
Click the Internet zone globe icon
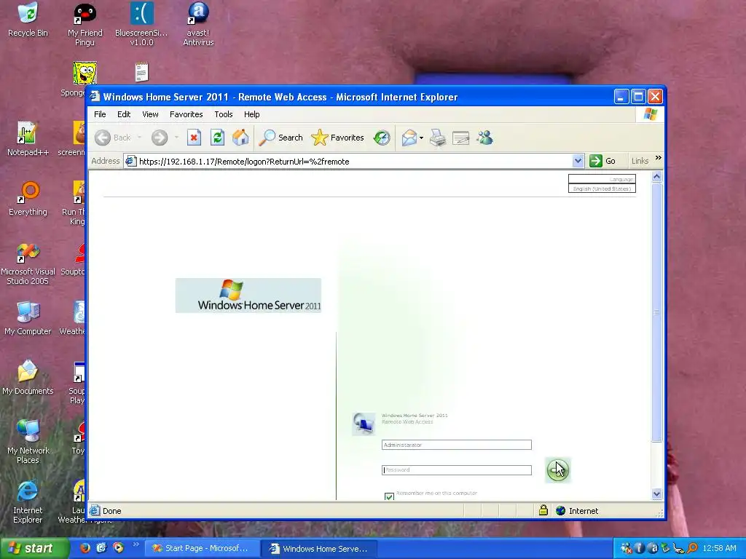(x=560, y=511)
